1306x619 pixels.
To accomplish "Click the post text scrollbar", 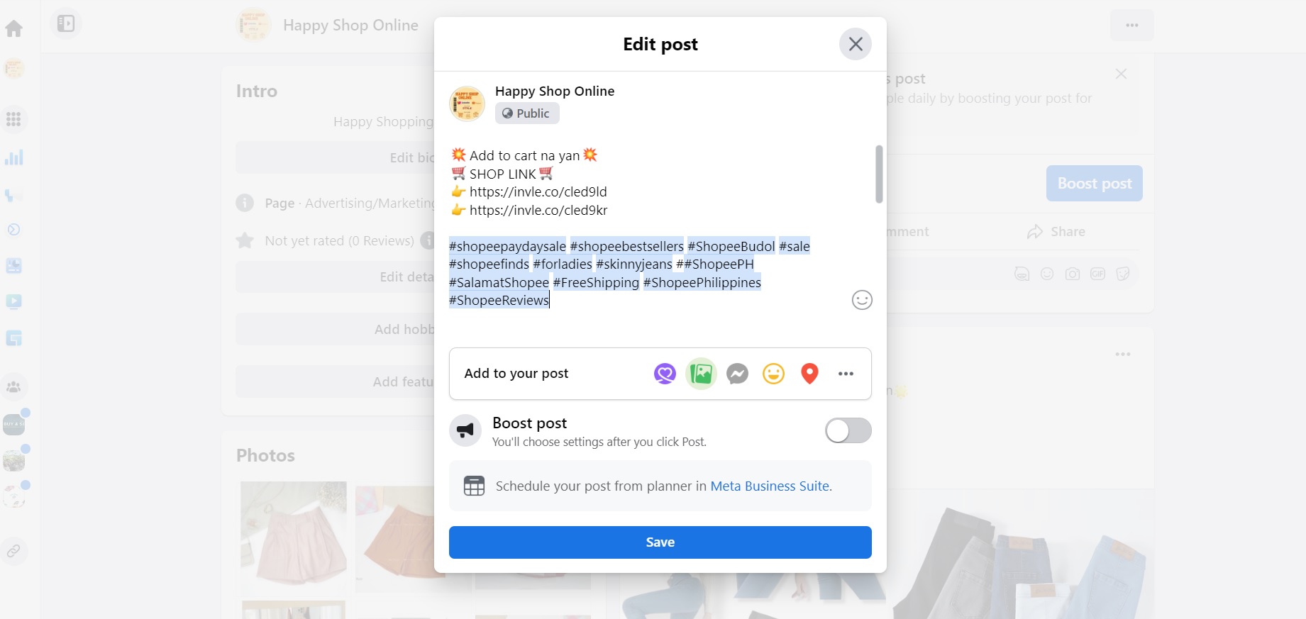I will coord(879,174).
